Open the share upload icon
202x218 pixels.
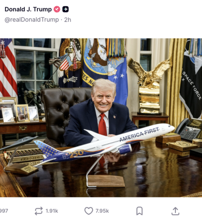(175, 211)
